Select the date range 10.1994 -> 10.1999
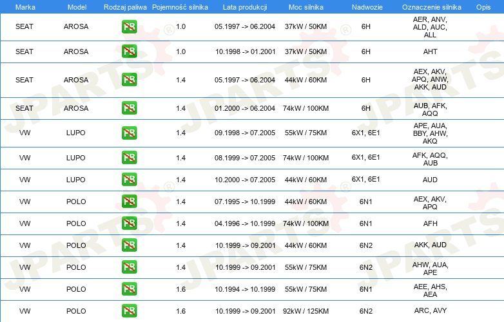 (245, 289)
